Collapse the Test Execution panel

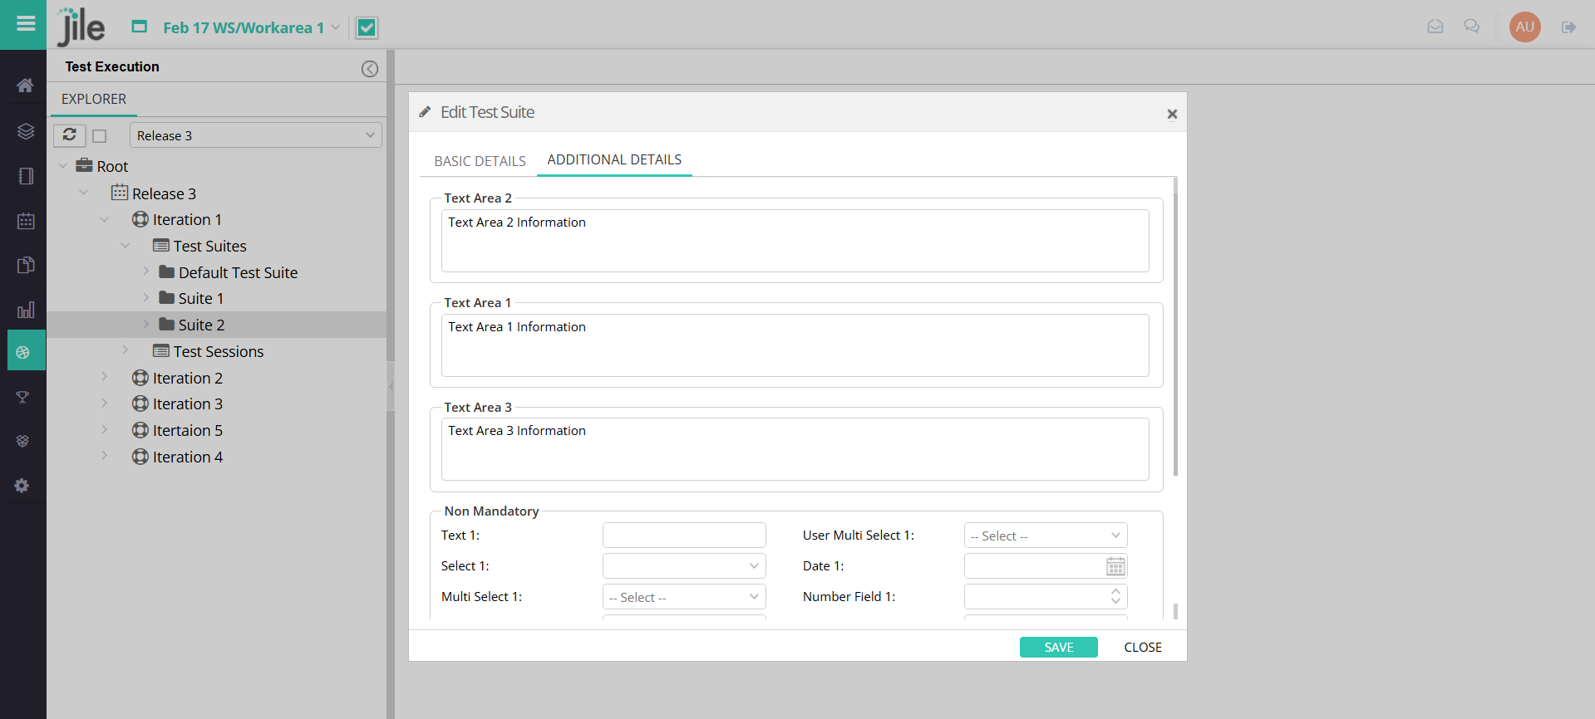370,69
